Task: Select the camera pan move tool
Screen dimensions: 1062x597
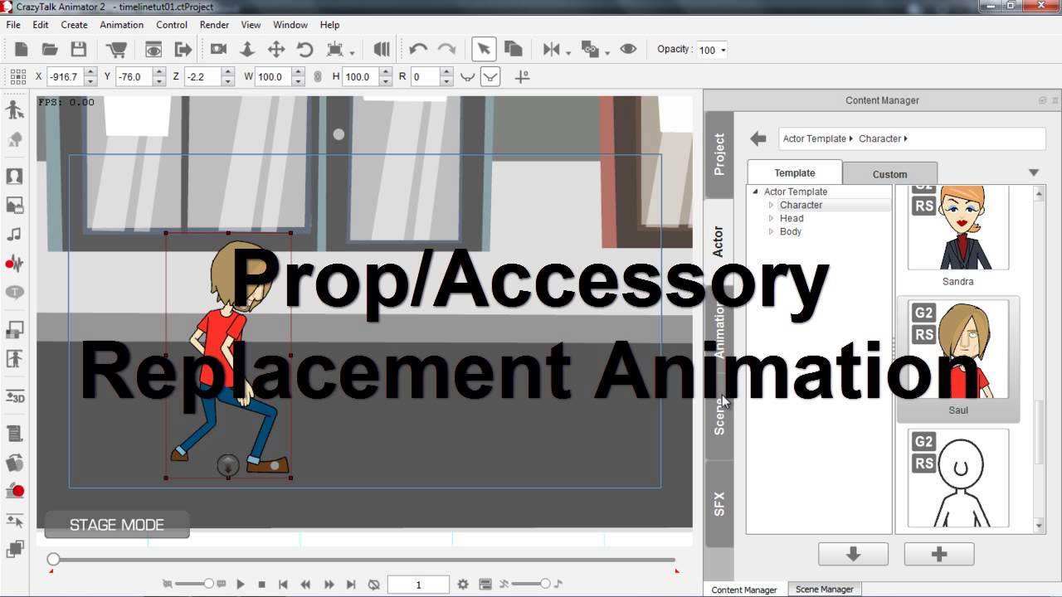Action: coord(276,50)
